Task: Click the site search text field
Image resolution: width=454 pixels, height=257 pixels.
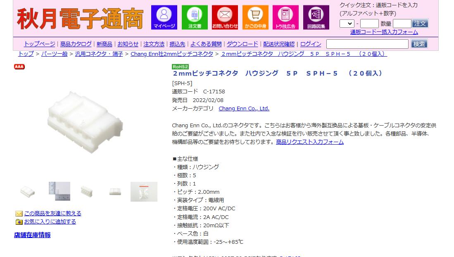Action: click(x=367, y=44)
